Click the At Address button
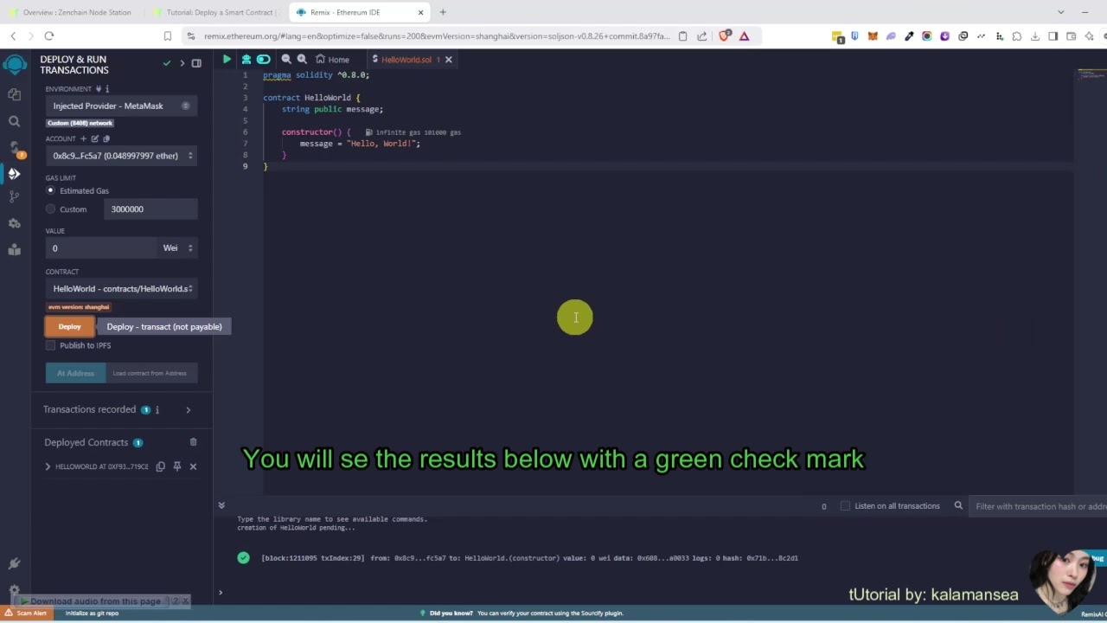 pyautogui.click(x=75, y=373)
